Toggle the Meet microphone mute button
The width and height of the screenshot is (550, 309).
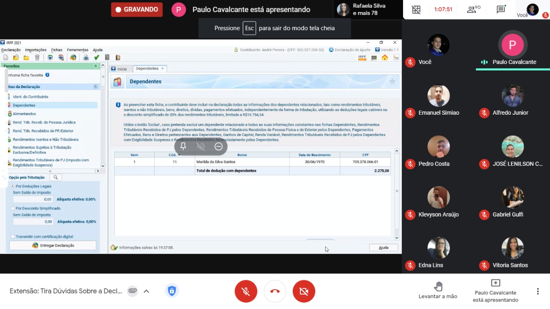coord(246,291)
